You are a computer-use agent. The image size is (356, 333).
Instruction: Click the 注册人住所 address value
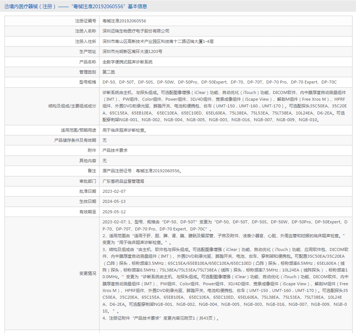click(158, 41)
